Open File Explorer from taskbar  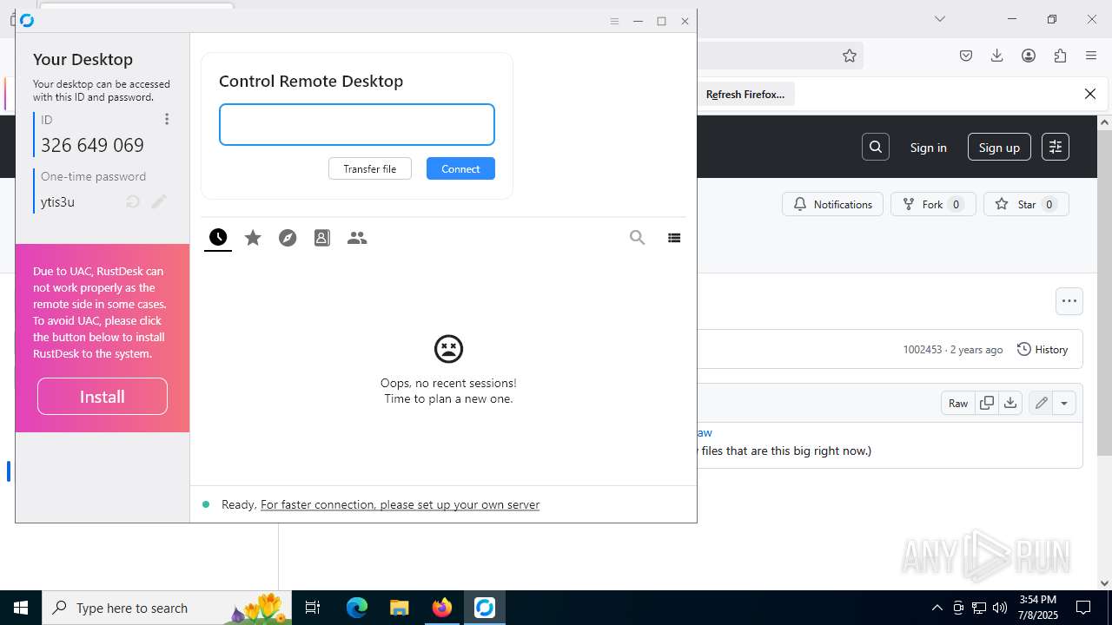(x=399, y=608)
